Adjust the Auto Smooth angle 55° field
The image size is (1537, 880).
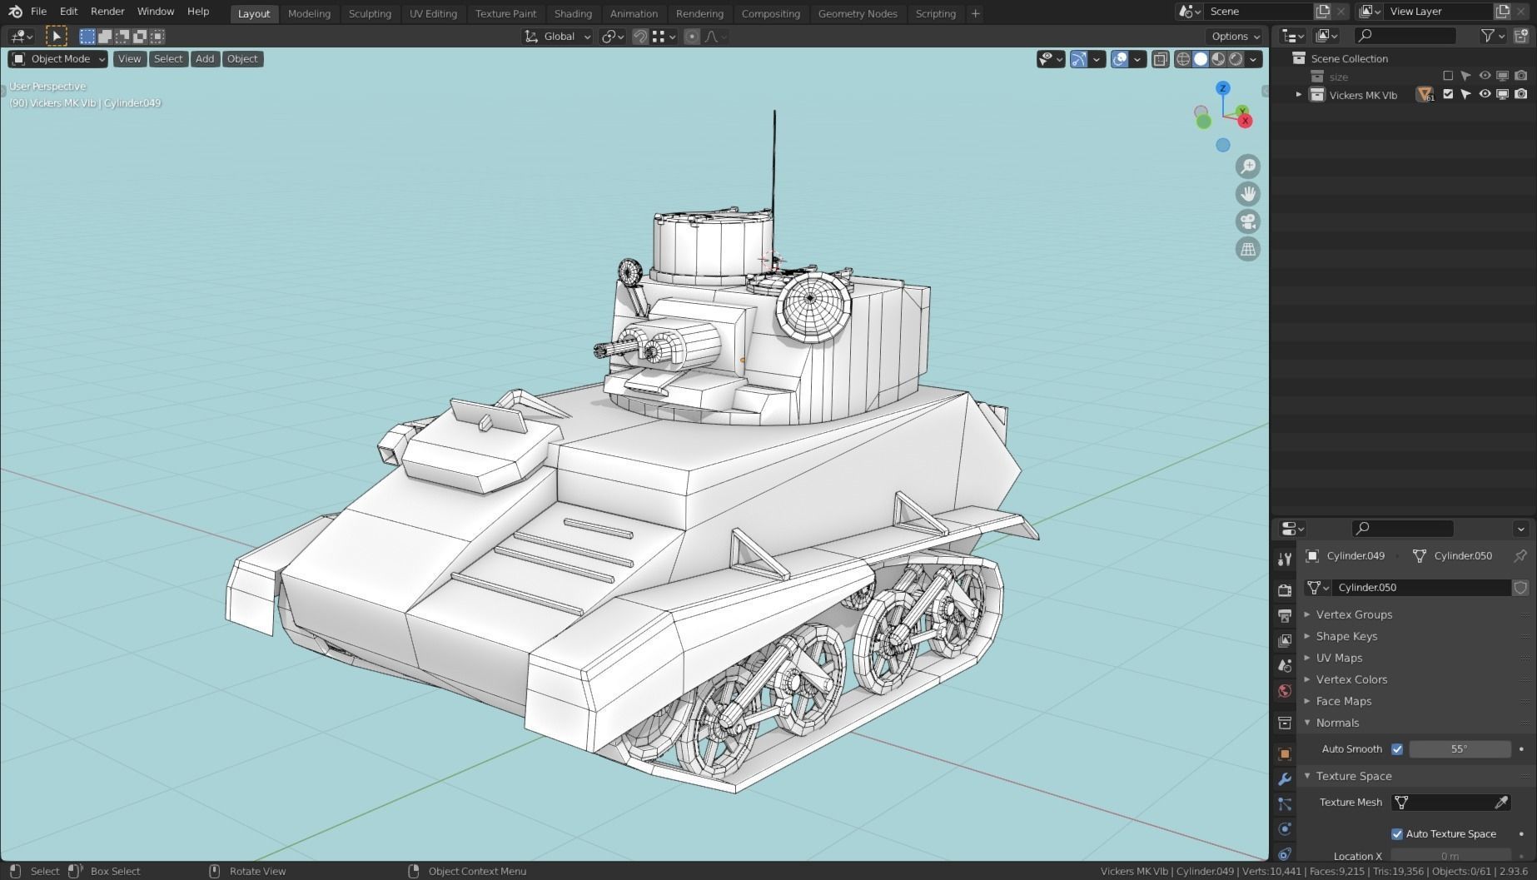click(x=1460, y=748)
